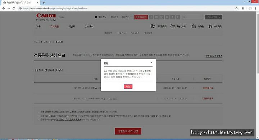The height and width of the screenshot is (140, 259).
Task: Select the 기술지원 submenu item
Action: pos(121,33)
